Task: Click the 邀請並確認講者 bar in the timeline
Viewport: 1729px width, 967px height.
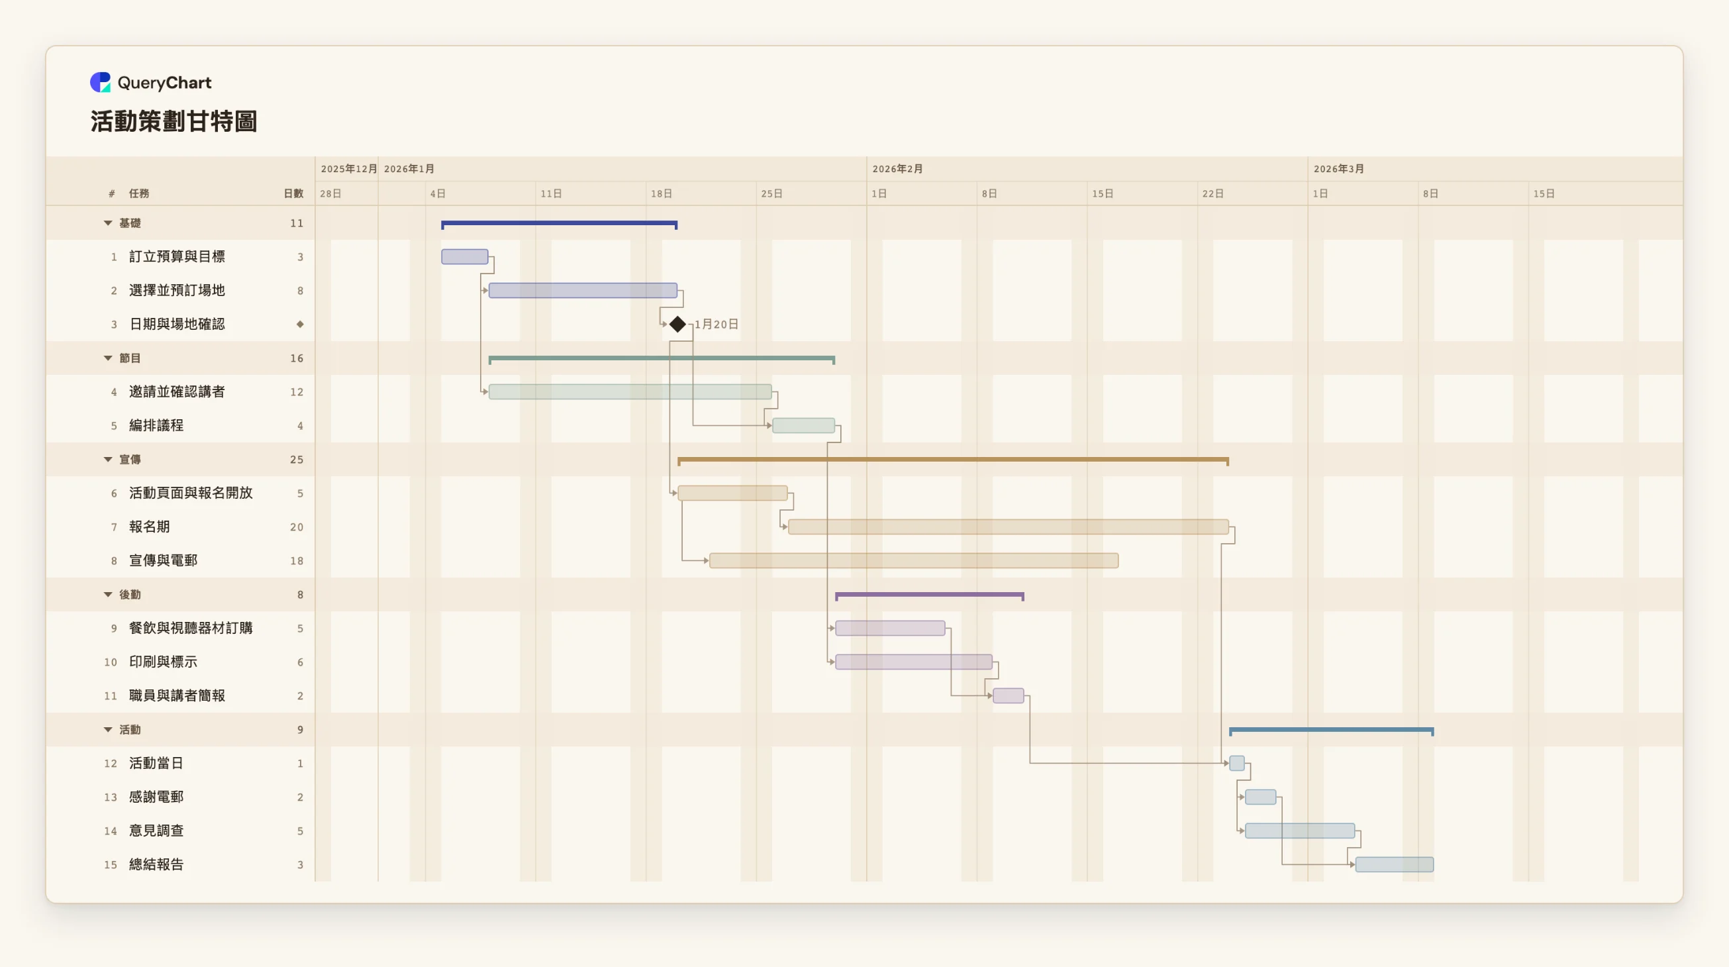Action: pos(630,391)
